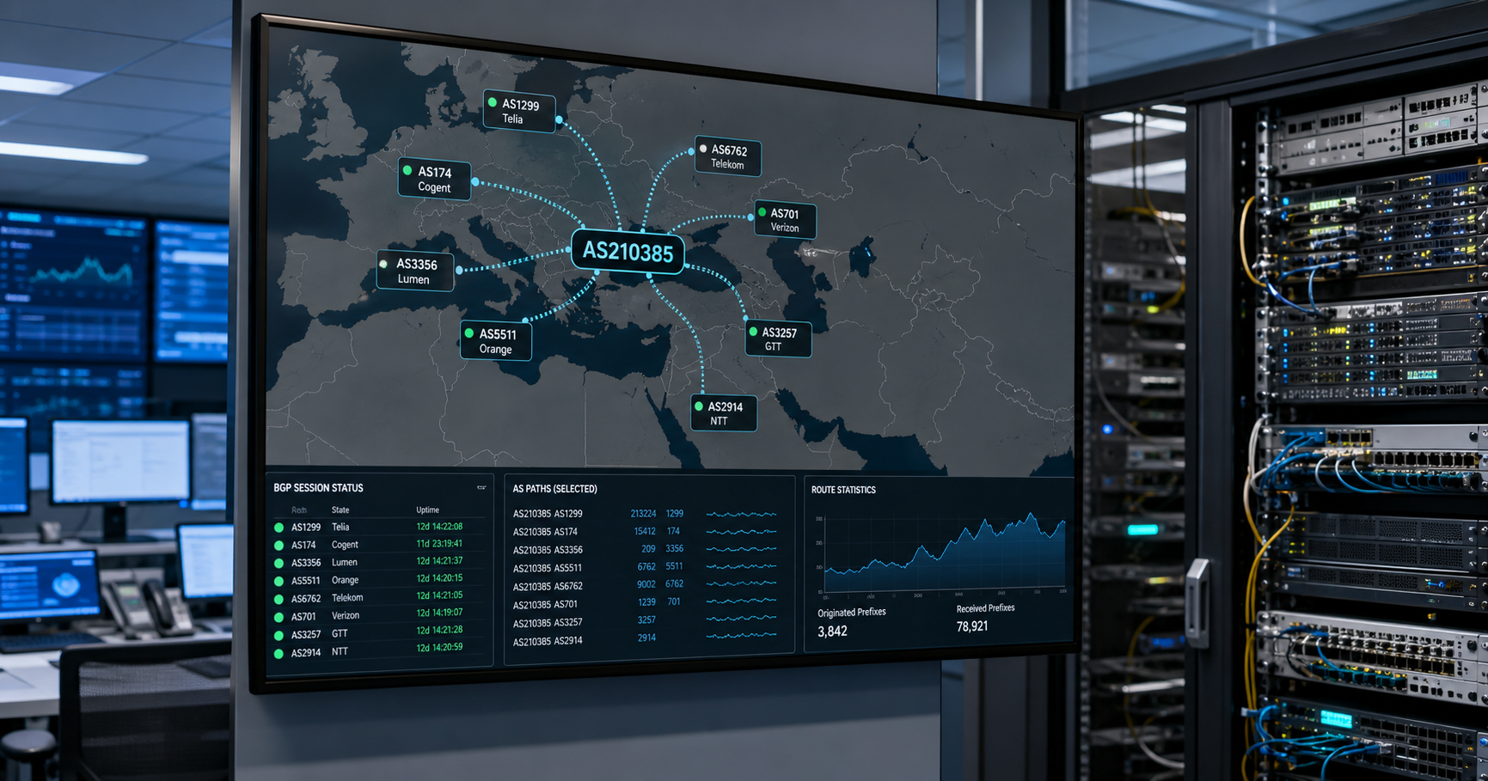Click "Verizon" in the BGP session table
The height and width of the screenshot is (781, 1488).
tap(346, 616)
